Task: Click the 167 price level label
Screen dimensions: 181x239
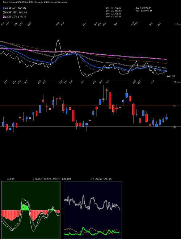Action: coord(174,106)
